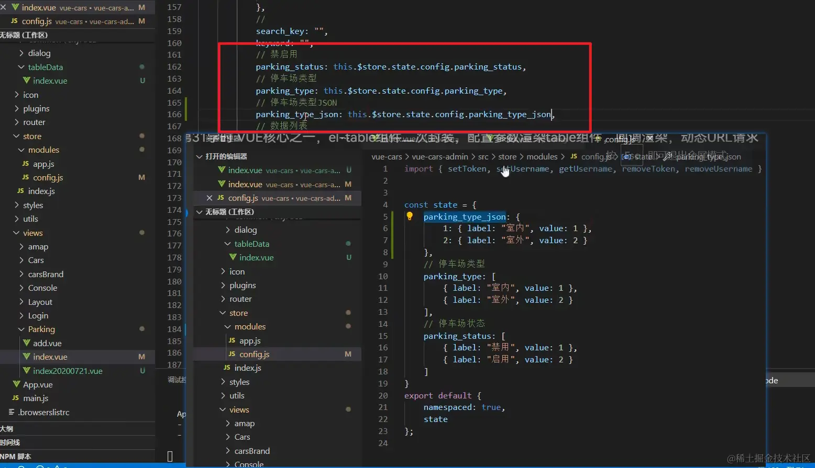Open the Login folder in background explorer
The width and height of the screenshot is (815, 468).
pos(38,315)
